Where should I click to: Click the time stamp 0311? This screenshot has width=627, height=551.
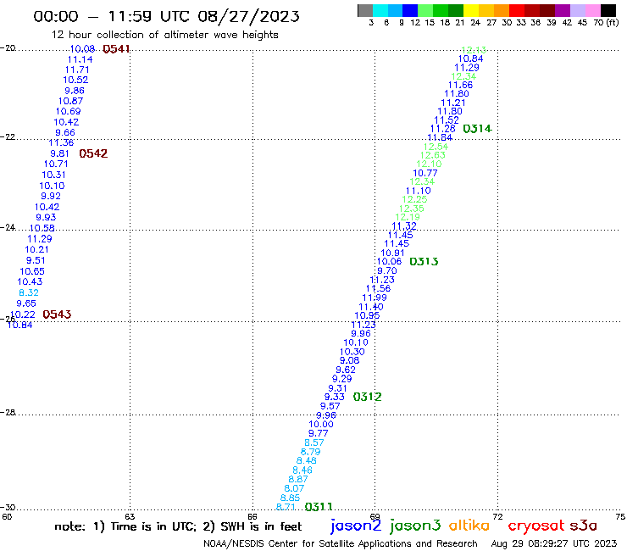tap(319, 507)
